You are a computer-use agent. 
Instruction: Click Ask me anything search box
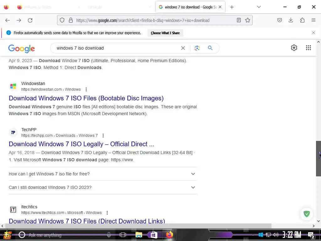[61, 235]
